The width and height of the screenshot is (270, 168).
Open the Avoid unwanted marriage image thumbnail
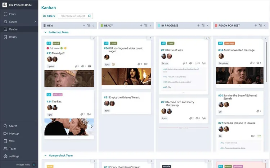coord(240,76)
